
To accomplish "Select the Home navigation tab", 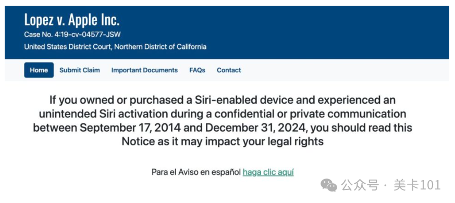I will click(x=39, y=70).
